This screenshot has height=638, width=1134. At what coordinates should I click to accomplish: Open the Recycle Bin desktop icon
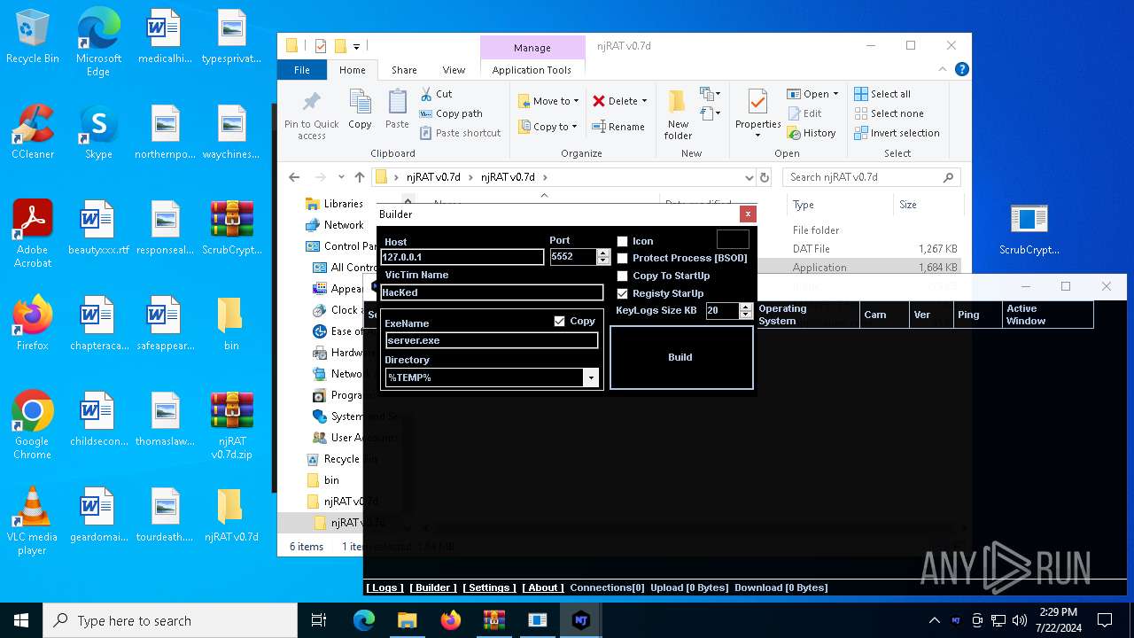pos(33,37)
